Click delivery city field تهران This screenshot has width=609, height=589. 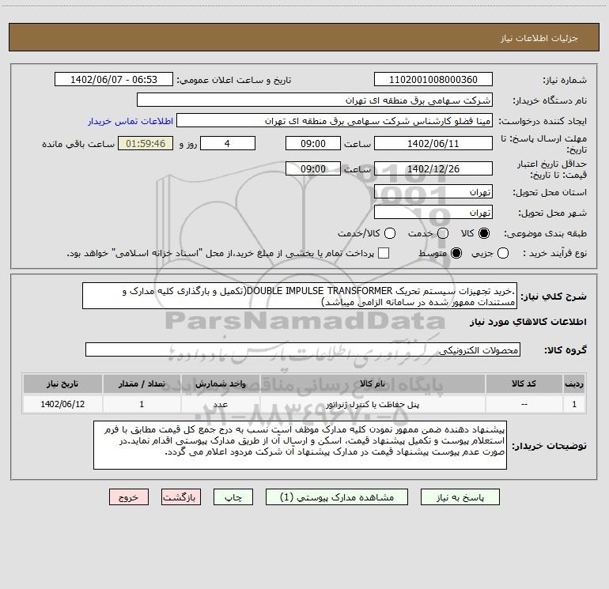click(x=433, y=212)
